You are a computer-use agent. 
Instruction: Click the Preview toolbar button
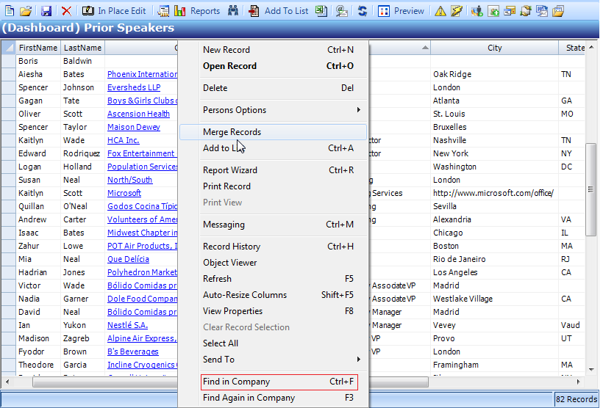tap(401, 11)
